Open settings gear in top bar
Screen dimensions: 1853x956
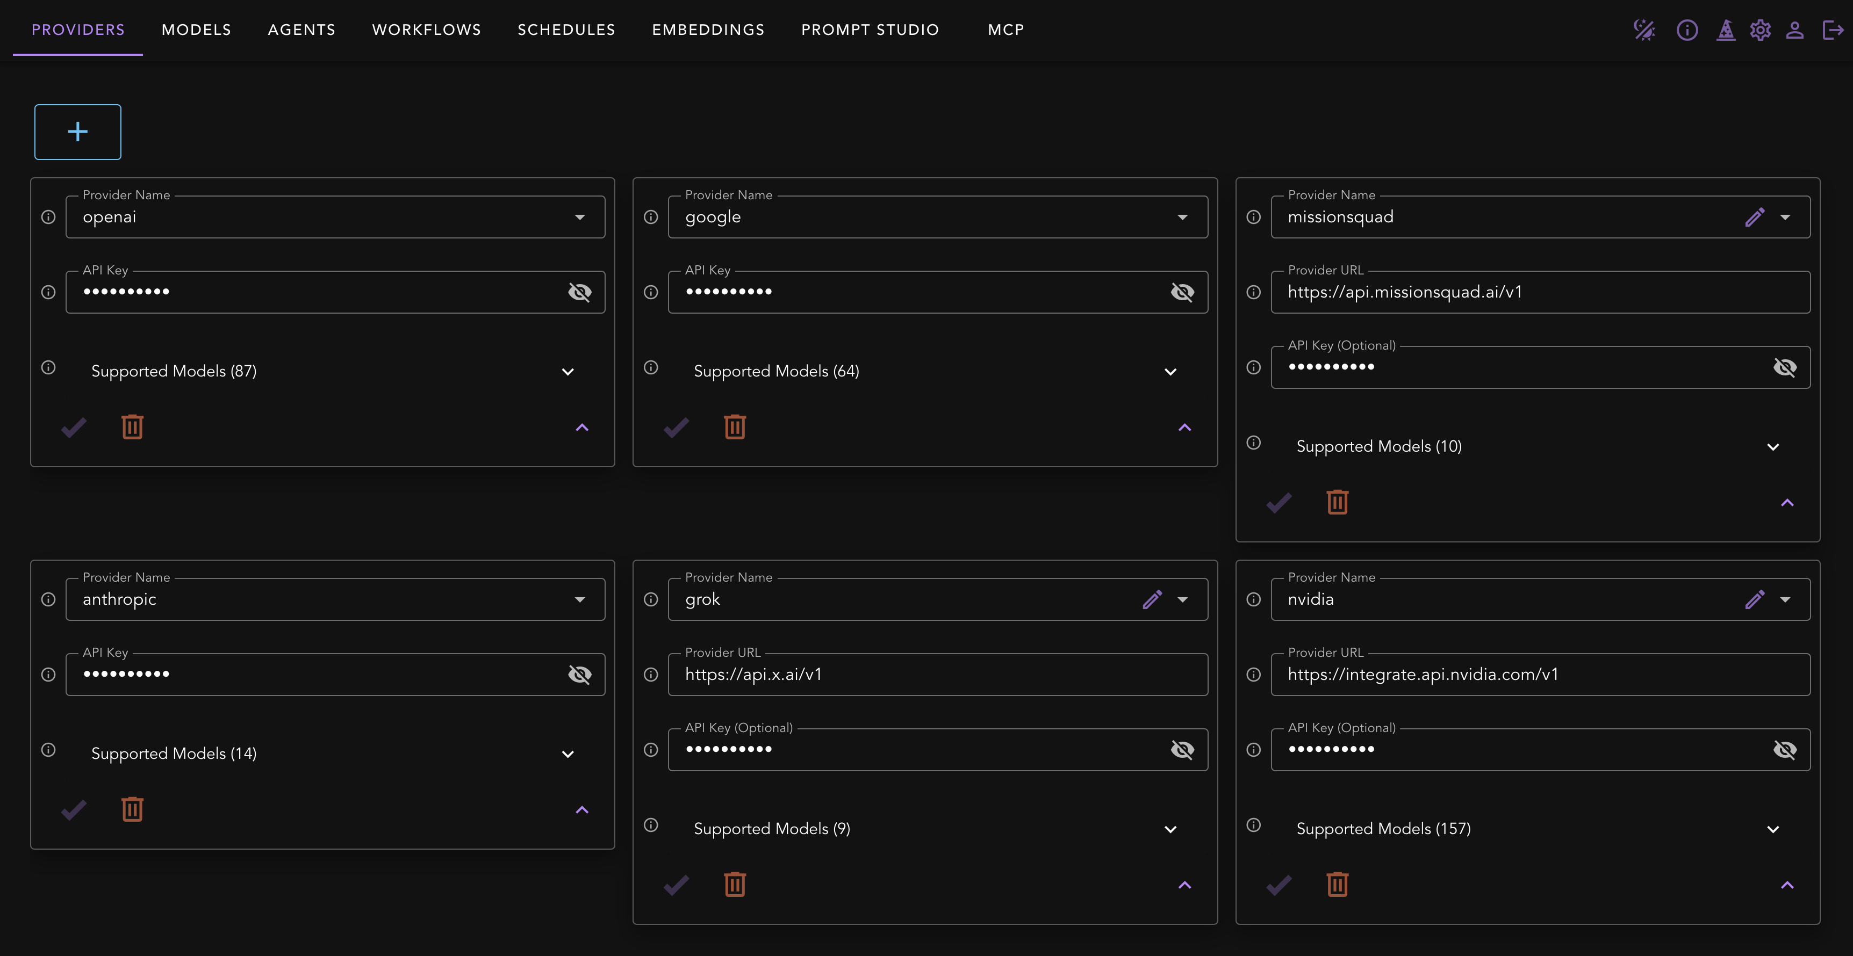click(1760, 30)
